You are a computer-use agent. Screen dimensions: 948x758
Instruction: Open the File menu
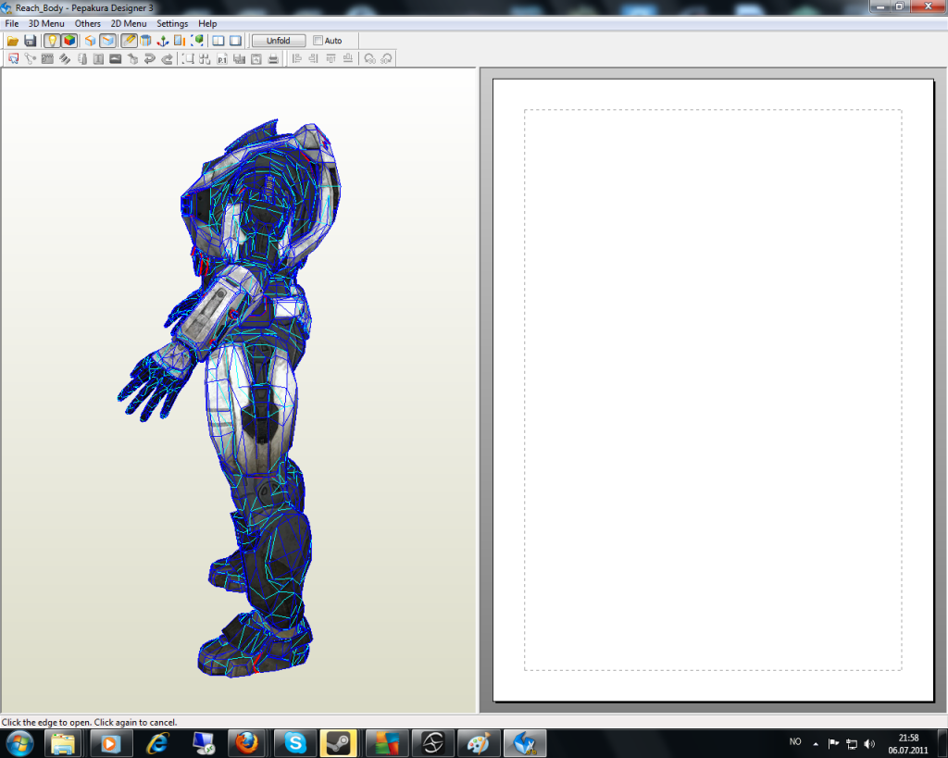[12, 23]
